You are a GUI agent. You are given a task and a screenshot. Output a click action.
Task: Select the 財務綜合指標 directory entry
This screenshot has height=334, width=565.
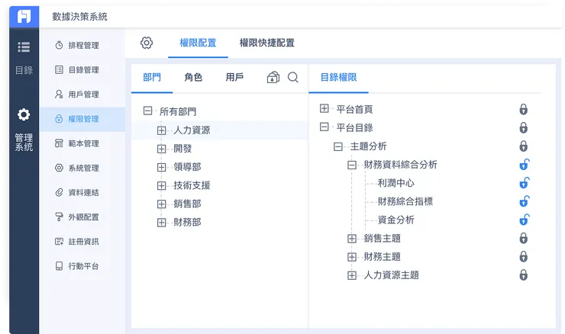405,201
